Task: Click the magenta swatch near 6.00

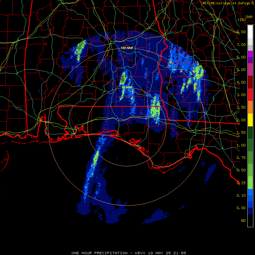Action: tap(250, 54)
